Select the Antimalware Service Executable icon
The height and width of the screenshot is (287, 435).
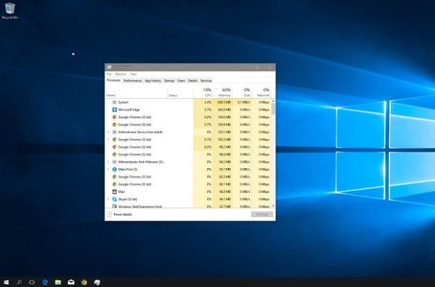point(115,132)
